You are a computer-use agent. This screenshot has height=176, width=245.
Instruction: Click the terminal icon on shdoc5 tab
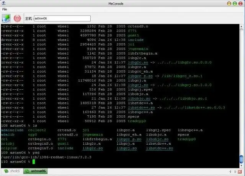point(6,171)
